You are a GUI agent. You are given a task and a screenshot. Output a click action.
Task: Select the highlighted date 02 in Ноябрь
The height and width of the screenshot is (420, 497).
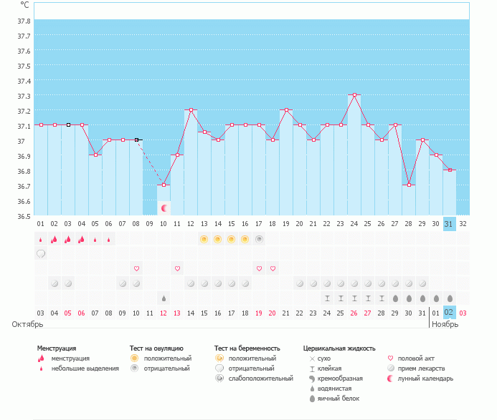point(449,313)
